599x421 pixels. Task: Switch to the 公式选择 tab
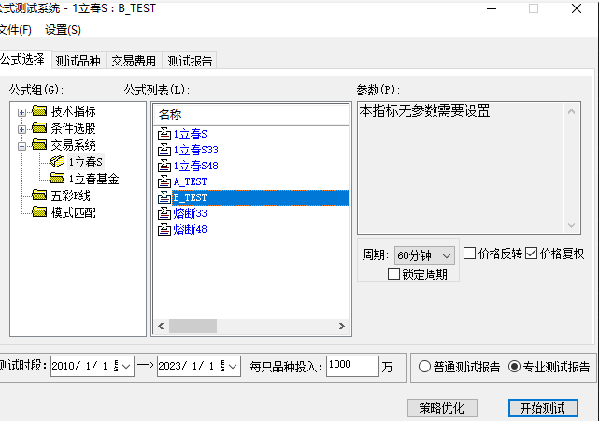point(23,59)
